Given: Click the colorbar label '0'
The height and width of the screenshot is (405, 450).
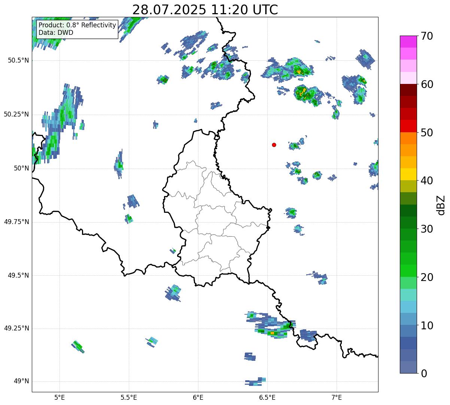Looking at the screenshot, I should click(424, 374).
